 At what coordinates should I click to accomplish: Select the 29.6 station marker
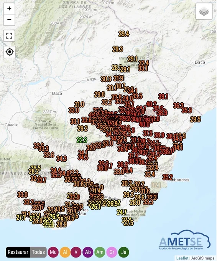point(99,94)
